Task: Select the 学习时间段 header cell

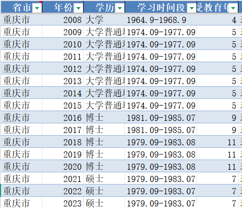Action: tap(161, 7)
